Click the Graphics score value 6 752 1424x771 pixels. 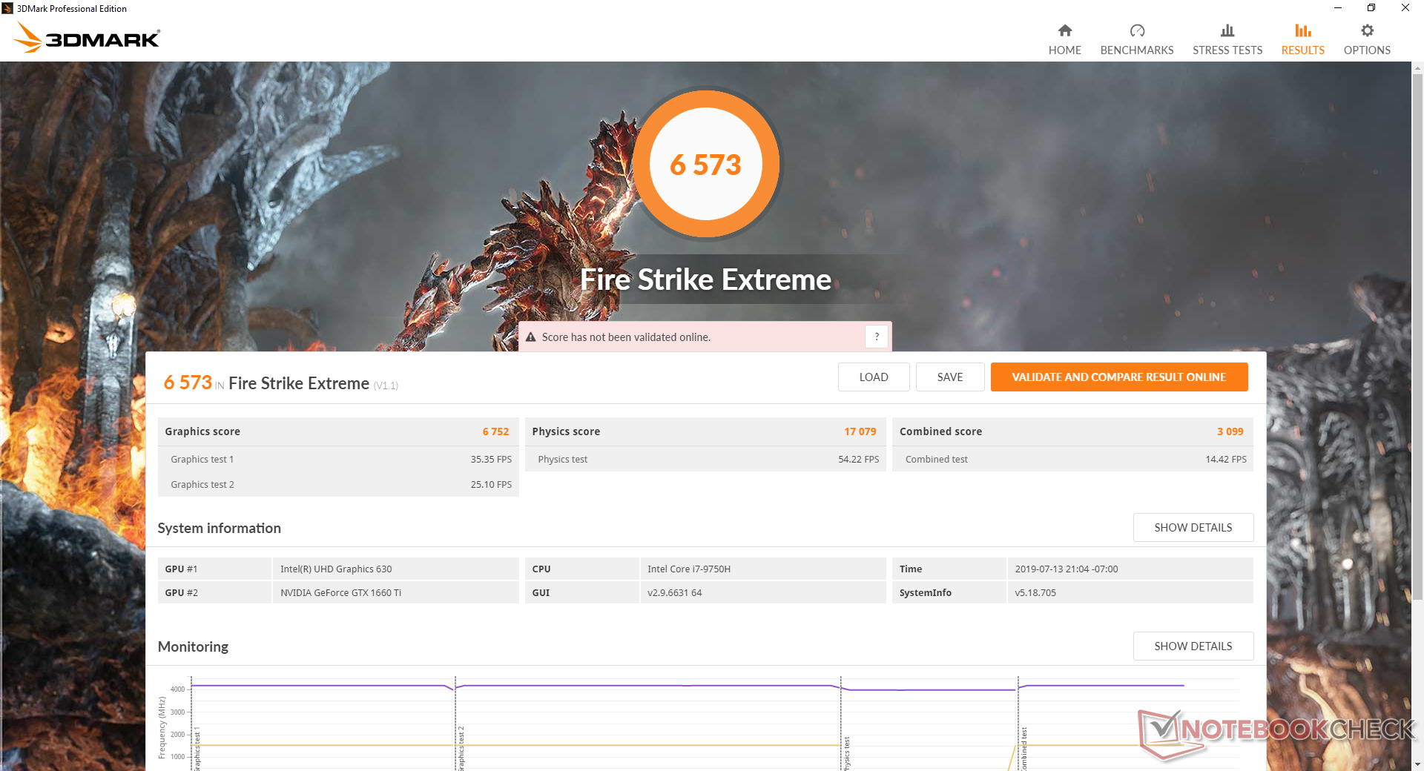tap(495, 431)
